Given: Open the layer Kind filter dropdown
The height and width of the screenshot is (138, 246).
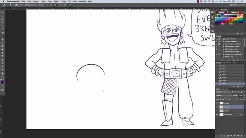Looking at the screenshot, I should 222,92.
